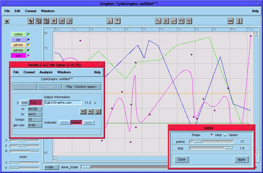The image size is (263, 173).
Task: Click the scissors cut icon
Action: point(31,21)
